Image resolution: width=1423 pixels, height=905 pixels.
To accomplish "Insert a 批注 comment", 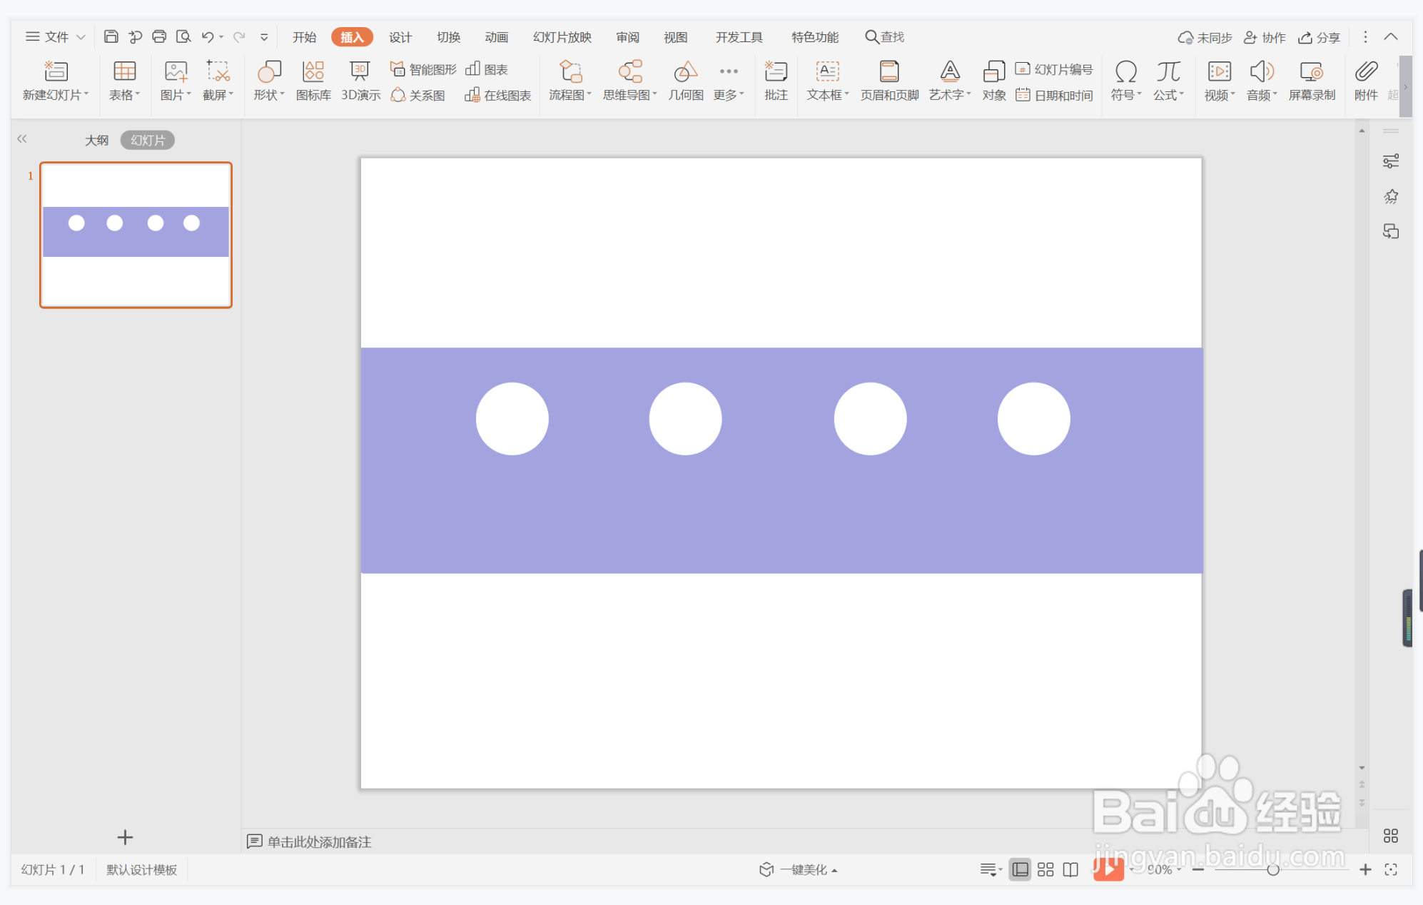I will [776, 80].
